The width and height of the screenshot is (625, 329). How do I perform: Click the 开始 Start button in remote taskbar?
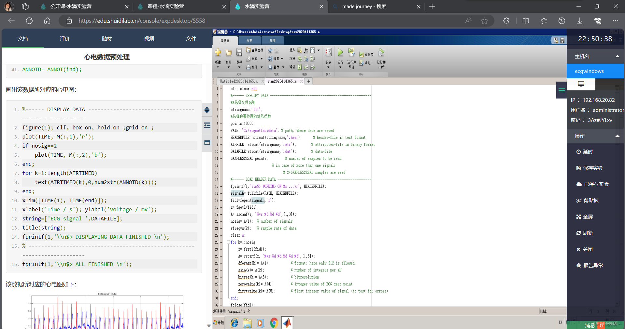[x=219, y=323]
